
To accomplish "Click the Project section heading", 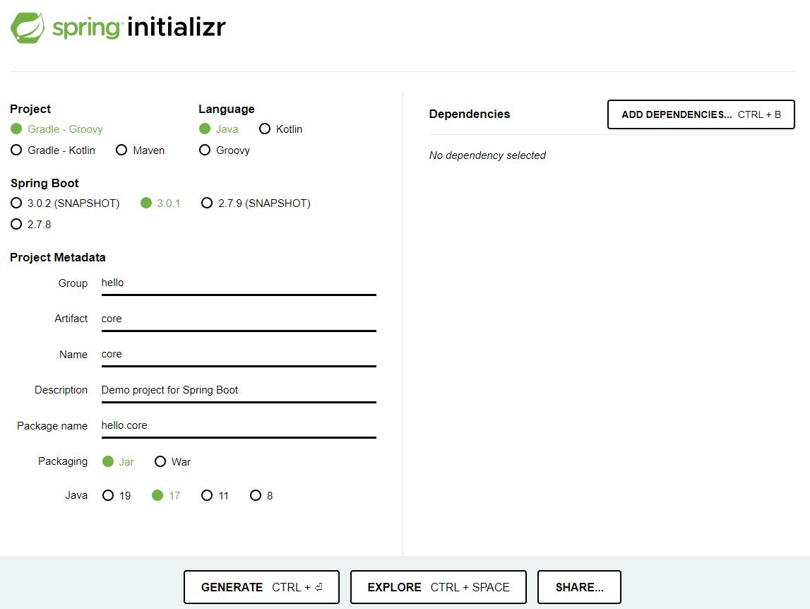I will tap(30, 109).
